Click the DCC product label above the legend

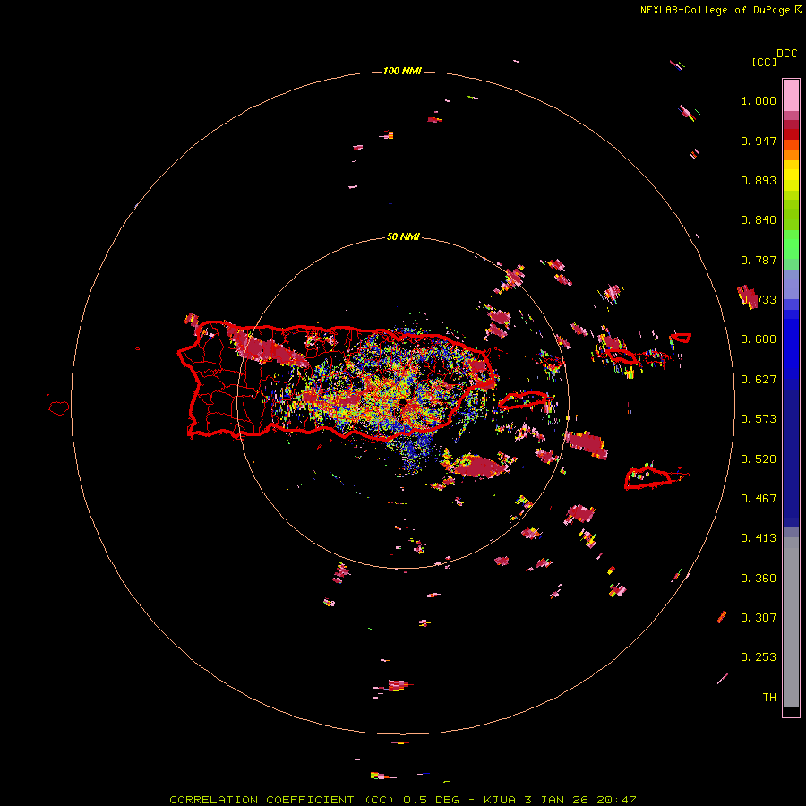(786, 54)
